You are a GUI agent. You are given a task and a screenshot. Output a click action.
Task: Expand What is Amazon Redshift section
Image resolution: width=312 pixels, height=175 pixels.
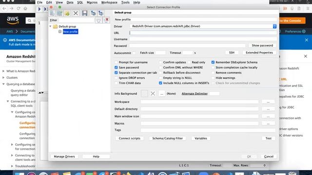(3, 71)
